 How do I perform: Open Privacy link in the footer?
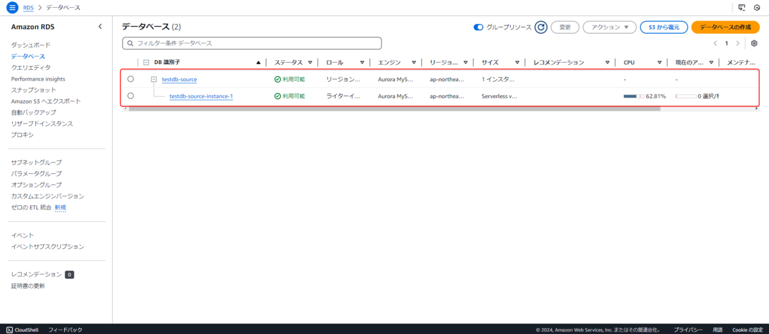[688, 330]
